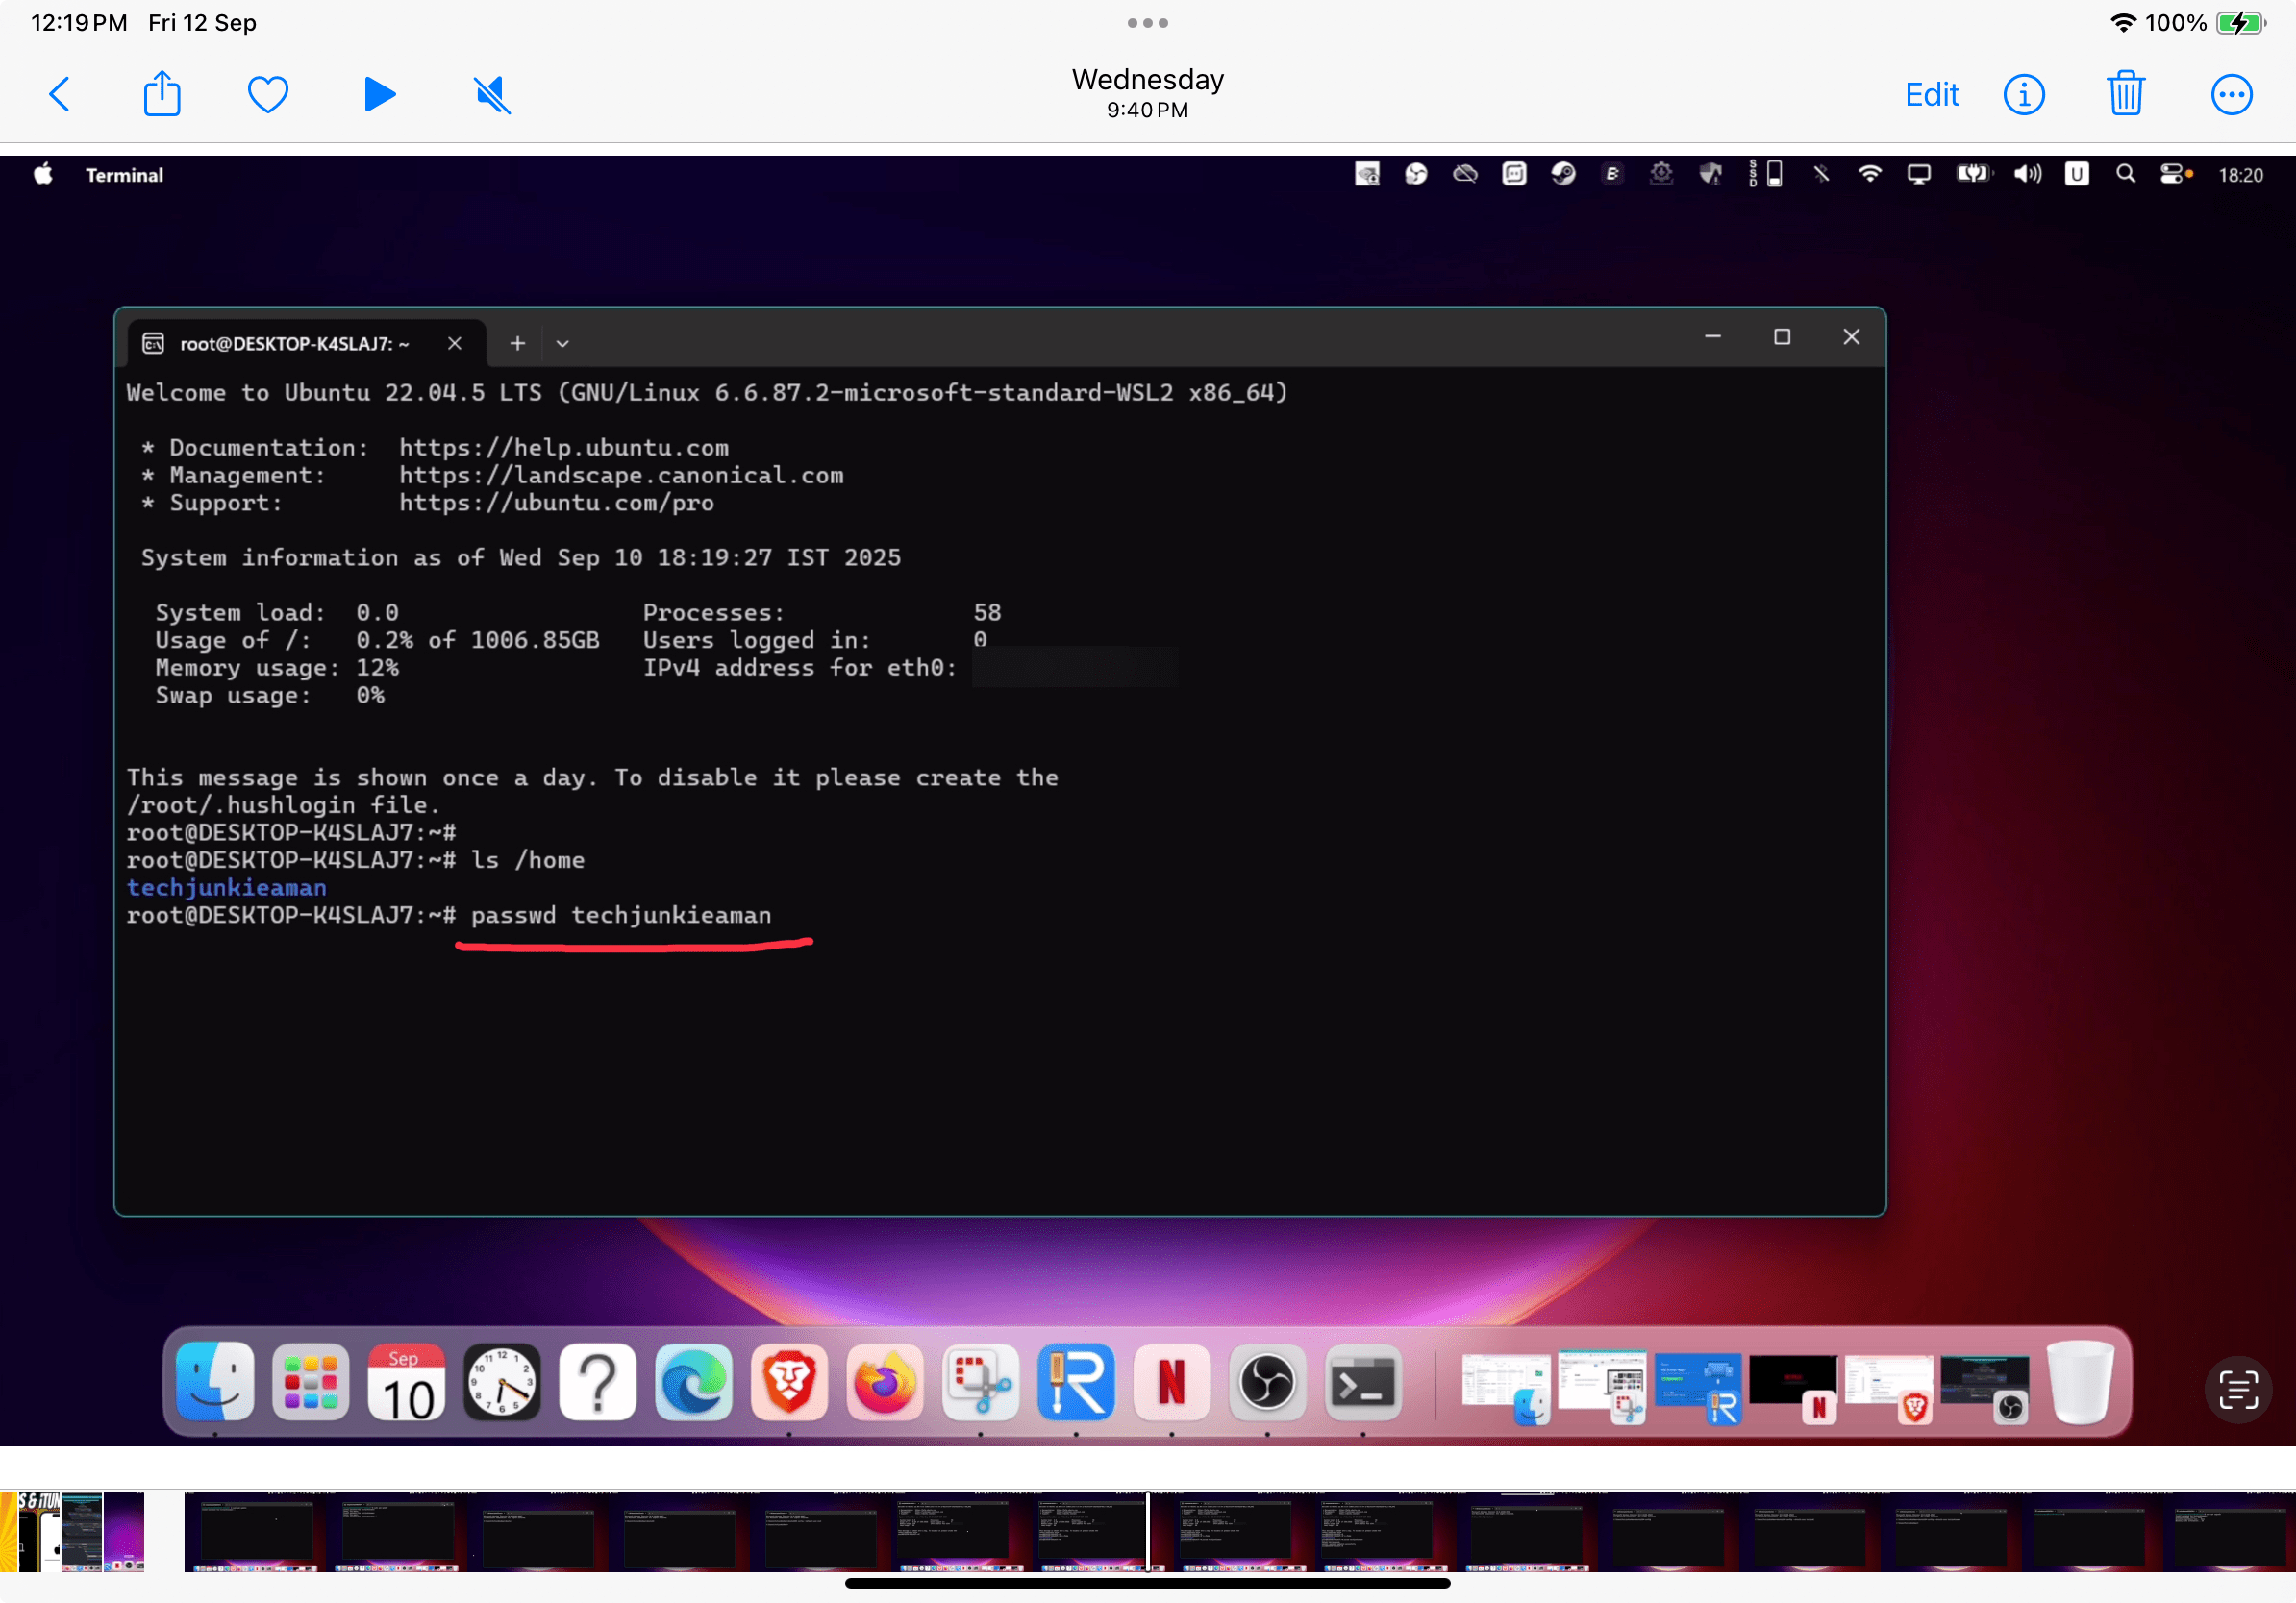Delete video with trash icon
This screenshot has height=1603, width=2296.
[2125, 94]
